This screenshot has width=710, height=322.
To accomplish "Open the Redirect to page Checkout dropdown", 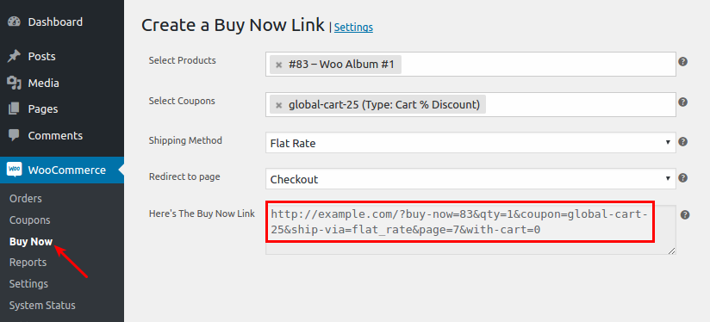I will (470, 178).
